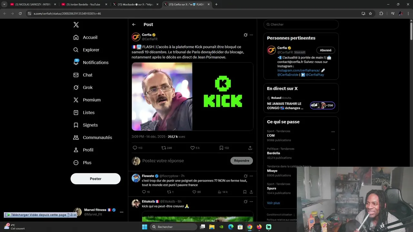Open more options for L'OM trend
Screen dimensions: 413x232
333,132
